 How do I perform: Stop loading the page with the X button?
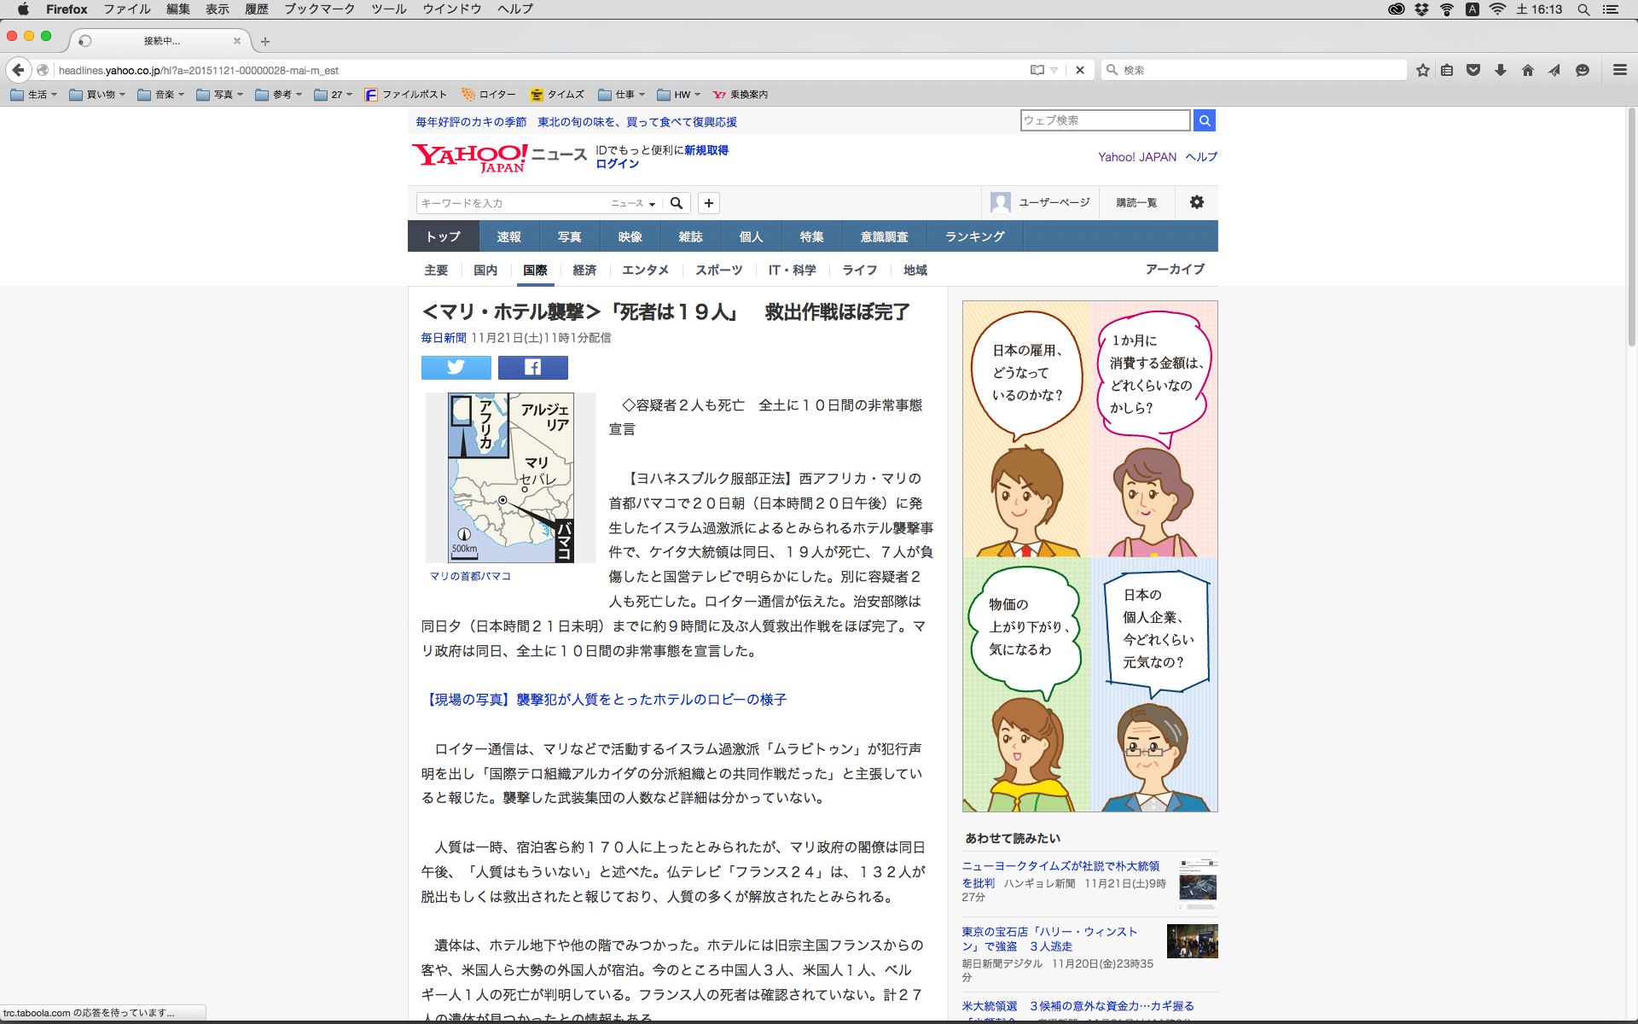pyautogui.click(x=1080, y=70)
